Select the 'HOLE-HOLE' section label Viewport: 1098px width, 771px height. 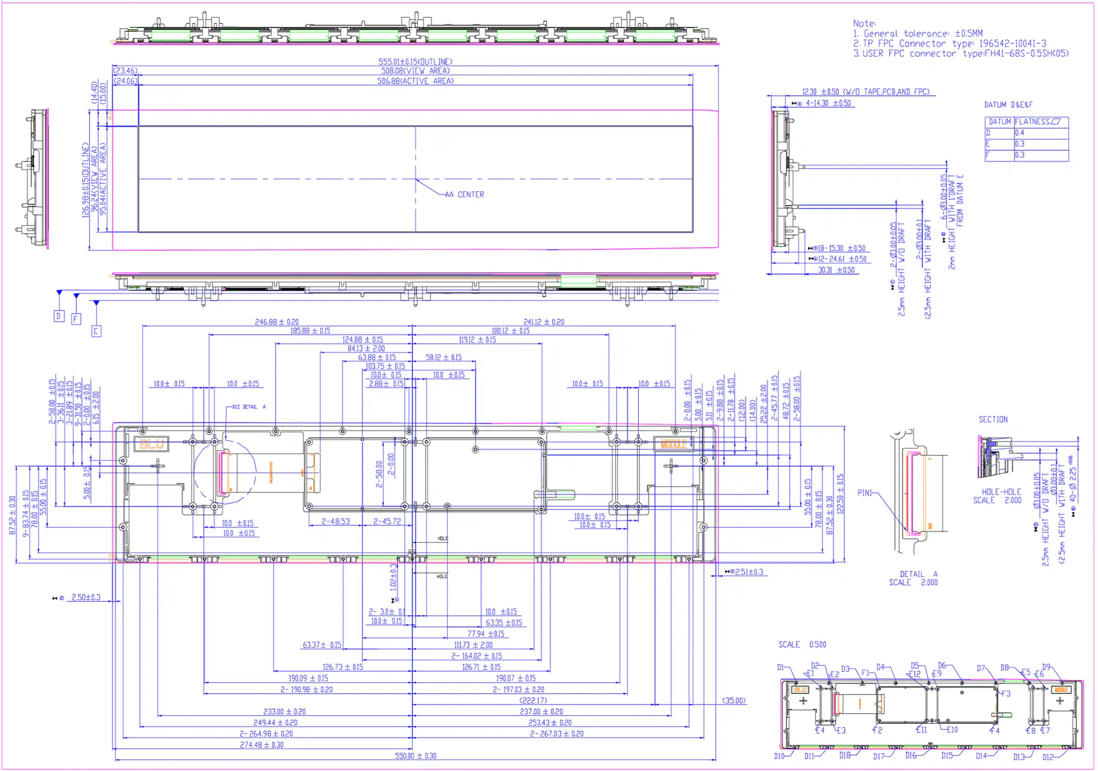[1001, 492]
